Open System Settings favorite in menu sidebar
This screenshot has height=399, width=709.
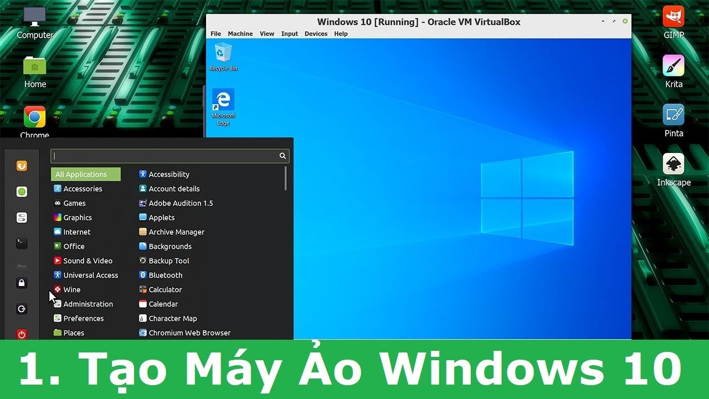(x=22, y=217)
